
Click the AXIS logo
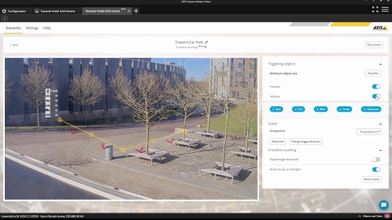380,28
